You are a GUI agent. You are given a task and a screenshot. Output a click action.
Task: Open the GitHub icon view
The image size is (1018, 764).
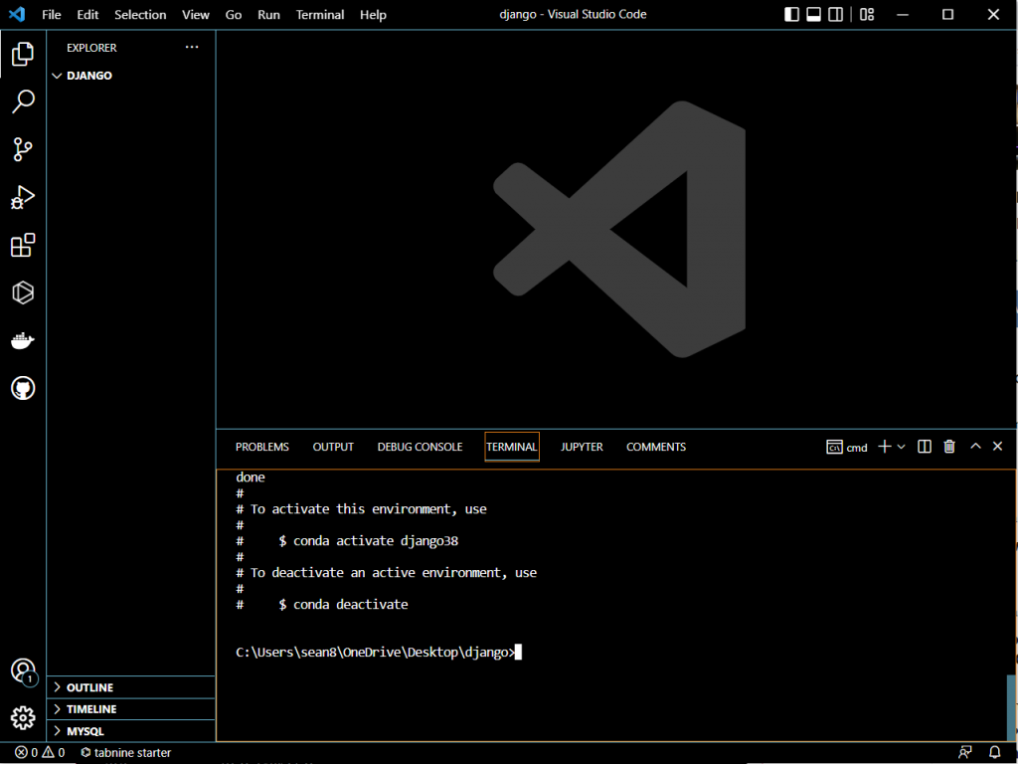[x=23, y=389]
